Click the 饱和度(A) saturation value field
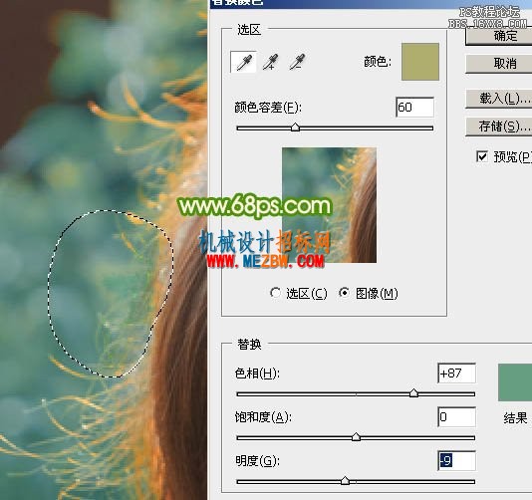The width and height of the screenshot is (532, 500). 456,417
